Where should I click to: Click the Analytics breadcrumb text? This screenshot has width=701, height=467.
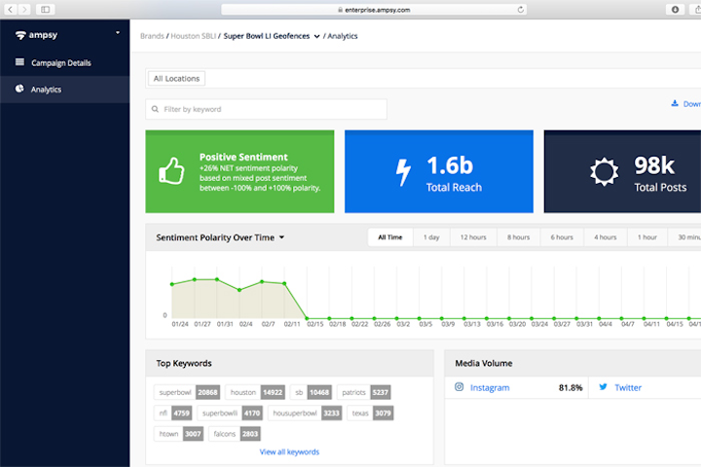(343, 36)
